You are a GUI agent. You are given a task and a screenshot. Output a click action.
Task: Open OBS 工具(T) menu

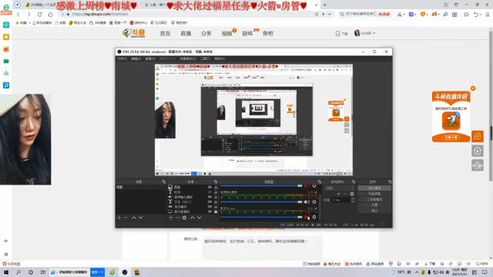206,58
